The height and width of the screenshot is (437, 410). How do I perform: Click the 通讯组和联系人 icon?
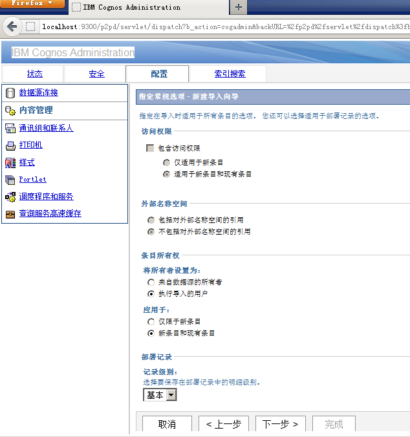pyautogui.click(x=10, y=129)
